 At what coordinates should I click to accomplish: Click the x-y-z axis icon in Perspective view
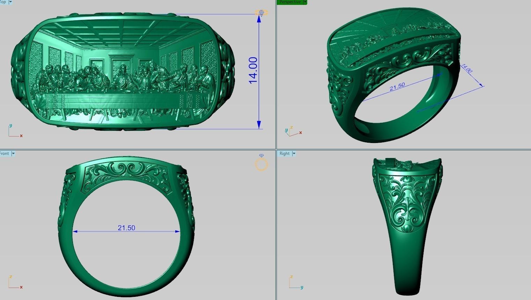[293, 131]
